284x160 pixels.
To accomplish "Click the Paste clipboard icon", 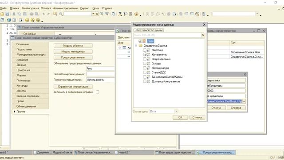I will tap(25, 14).
